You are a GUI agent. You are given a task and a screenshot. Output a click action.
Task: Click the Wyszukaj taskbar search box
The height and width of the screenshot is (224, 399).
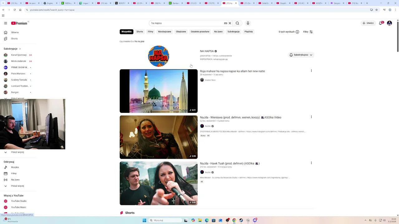[x=165, y=220]
